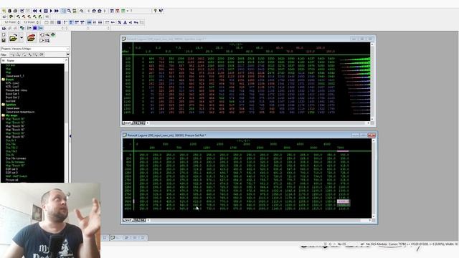Click the single left arrow navigation icon
The width and height of the screenshot is (459, 258).
[40, 11]
